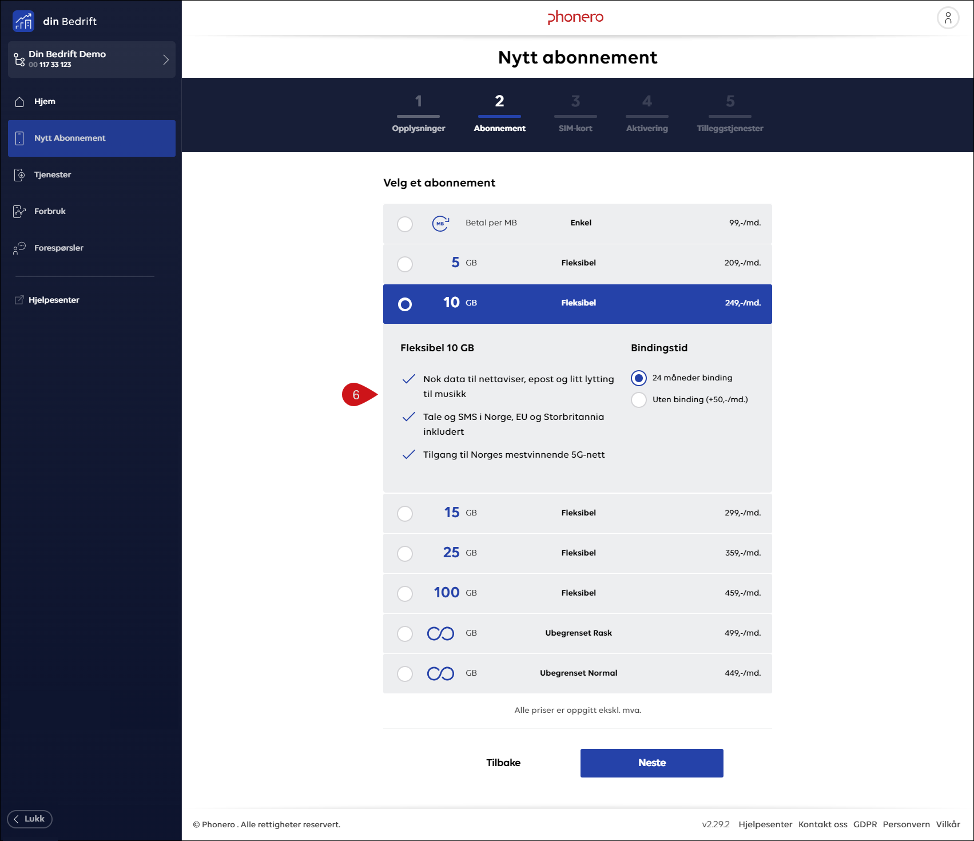
Task: Select the 25 GB Fleksibel radio button
Action: [405, 553]
